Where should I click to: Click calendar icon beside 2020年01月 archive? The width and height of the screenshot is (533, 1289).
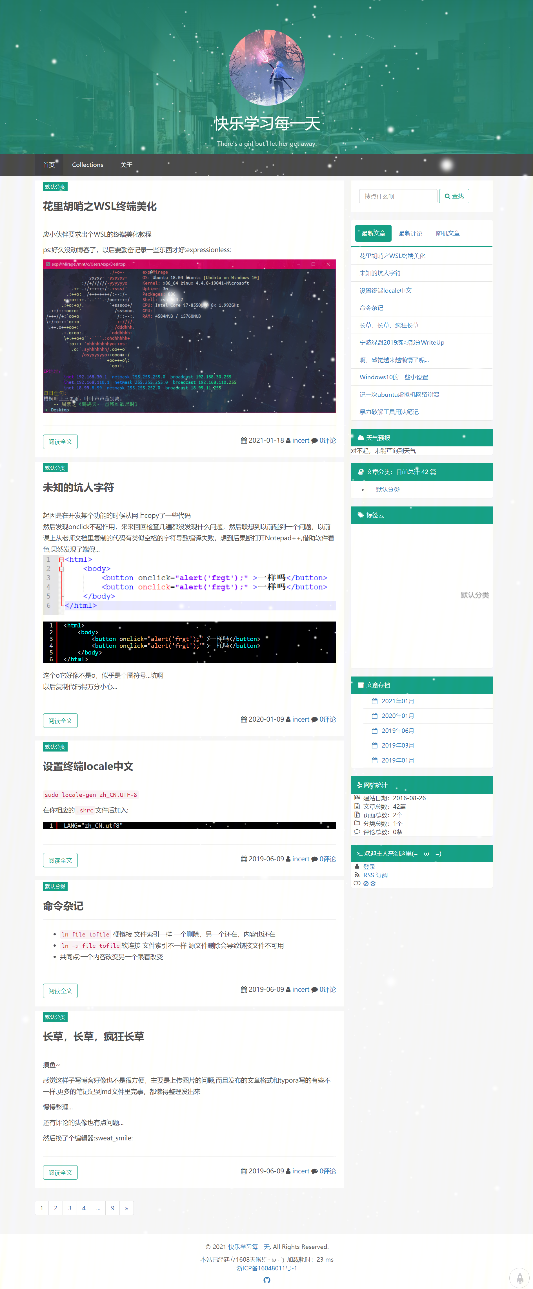coord(374,715)
